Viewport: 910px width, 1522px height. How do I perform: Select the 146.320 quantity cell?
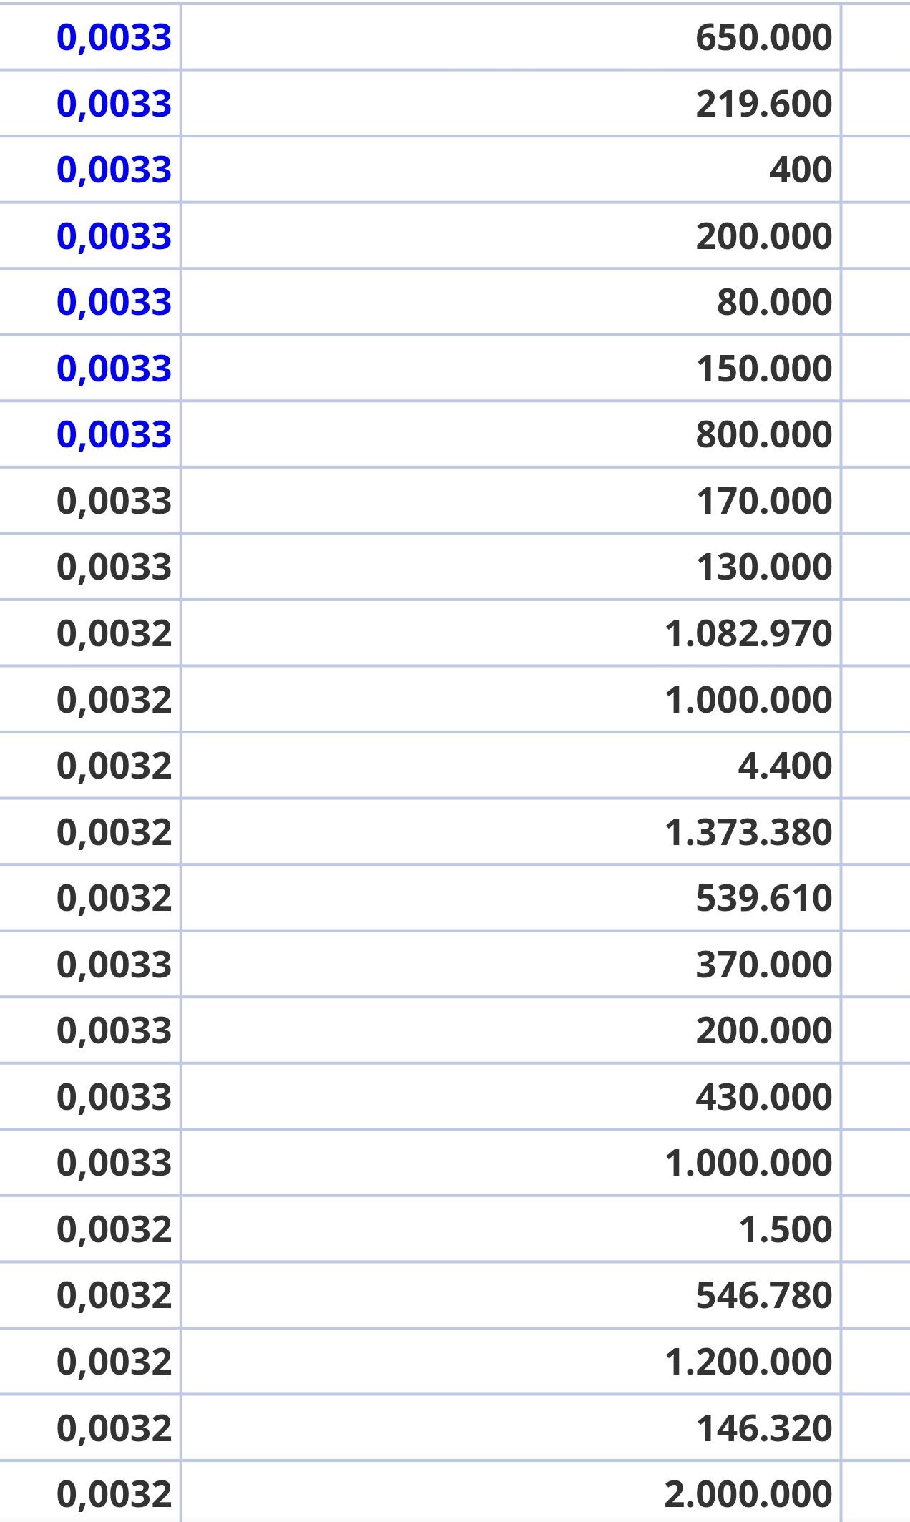coord(511,1428)
